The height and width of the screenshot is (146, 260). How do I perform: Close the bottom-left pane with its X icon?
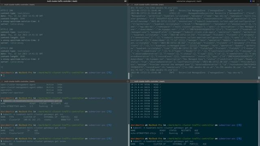pos(2,82)
